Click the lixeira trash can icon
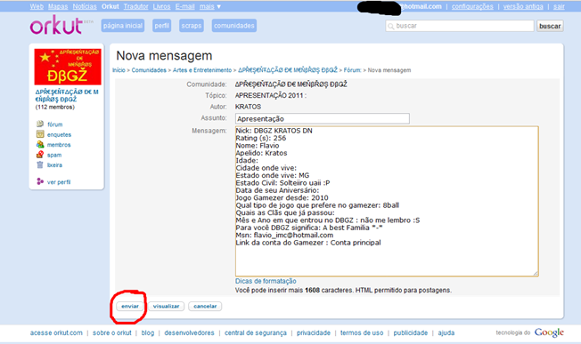The width and height of the screenshot is (581, 344). (x=40, y=164)
